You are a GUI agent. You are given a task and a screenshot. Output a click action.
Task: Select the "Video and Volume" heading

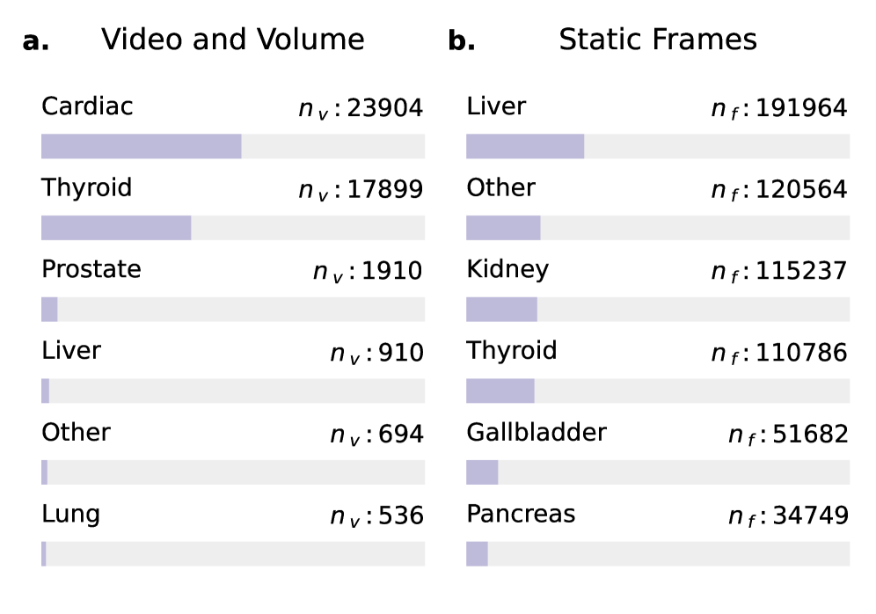[x=232, y=40]
